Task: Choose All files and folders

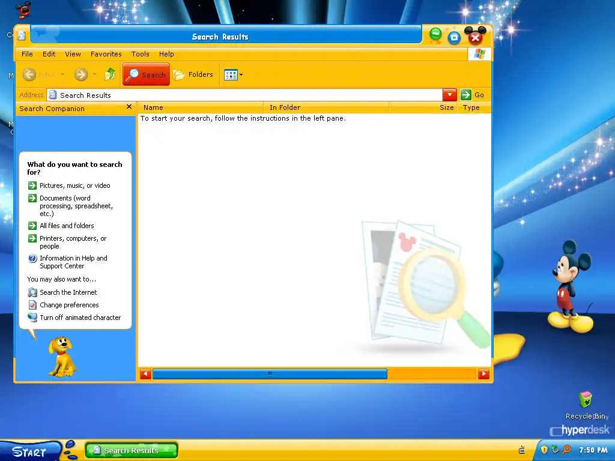Action: tap(67, 226)
